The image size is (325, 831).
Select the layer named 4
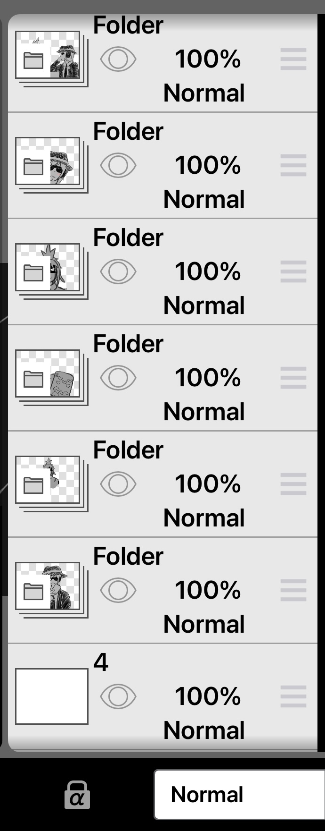tap(162, 696)
